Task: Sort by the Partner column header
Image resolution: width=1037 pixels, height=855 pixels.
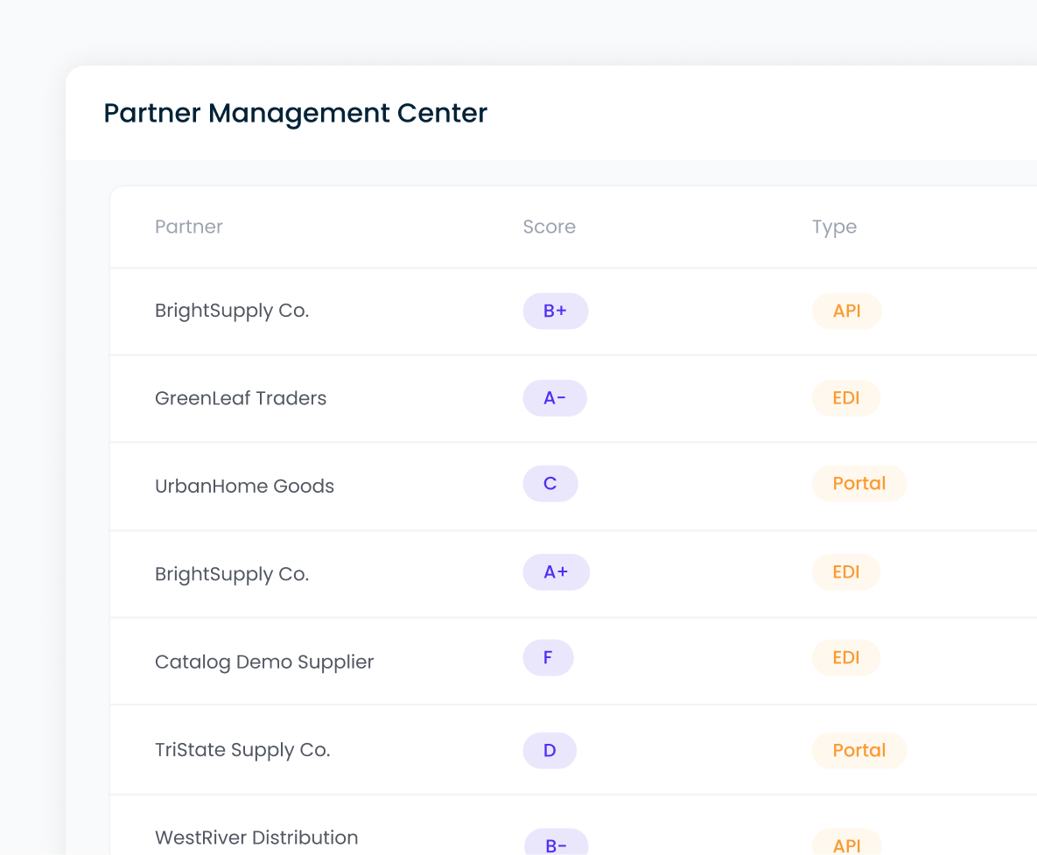Action: [189, 227]
